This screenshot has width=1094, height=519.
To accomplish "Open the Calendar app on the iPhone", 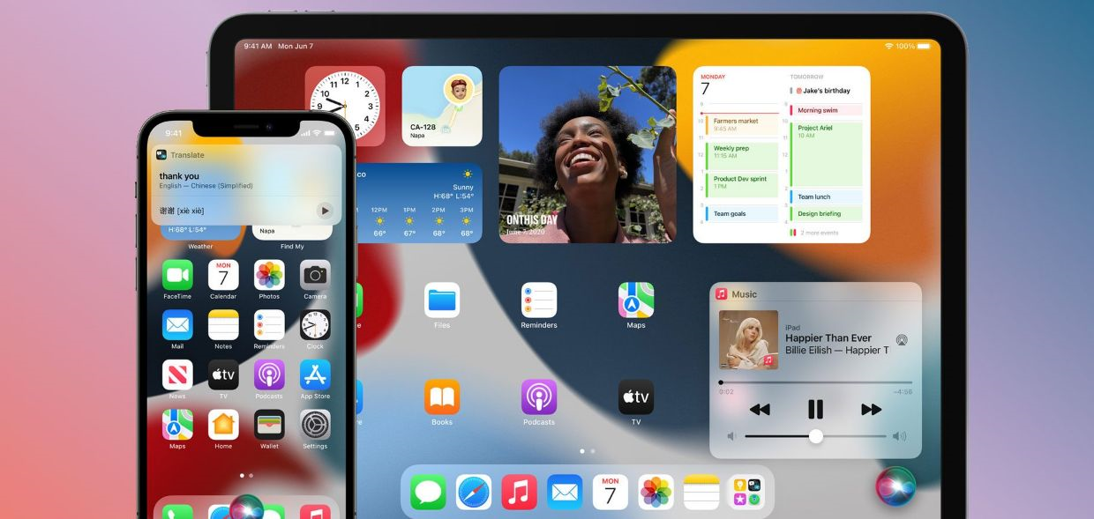I will tap(223, 275).
